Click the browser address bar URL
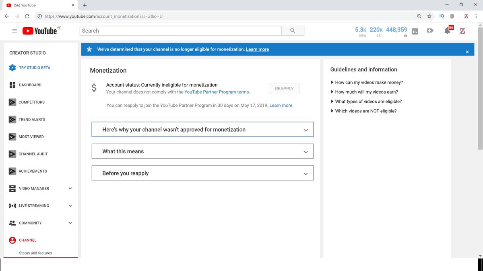Screen dimensions: 483x271 click(x=103, y=16)
